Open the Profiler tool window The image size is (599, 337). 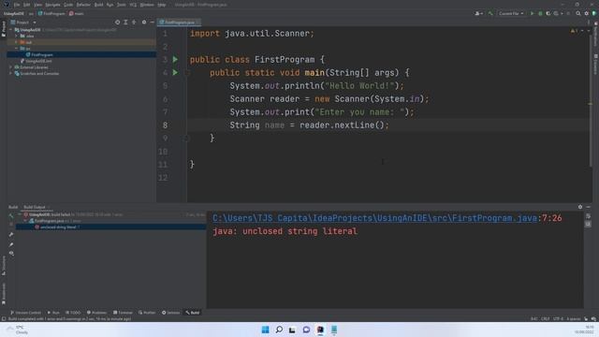[x=147, y=313]
